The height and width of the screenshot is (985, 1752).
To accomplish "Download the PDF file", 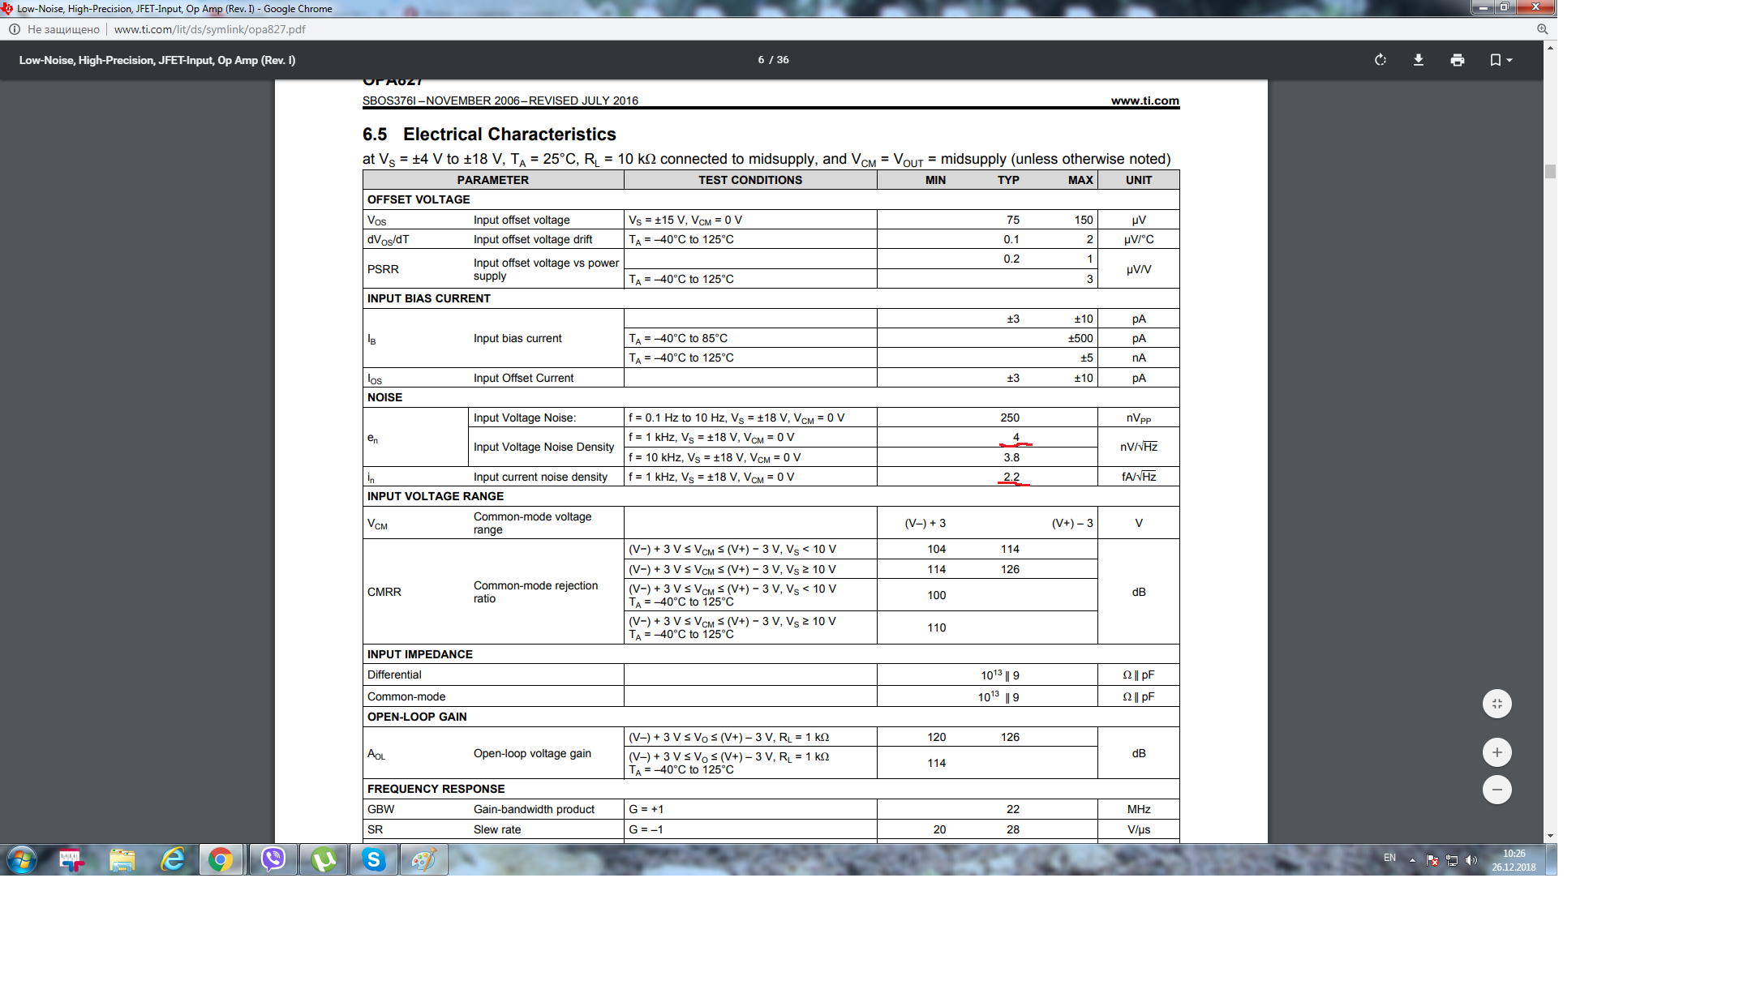I will pyautogui.click(x=1419, y=60).
